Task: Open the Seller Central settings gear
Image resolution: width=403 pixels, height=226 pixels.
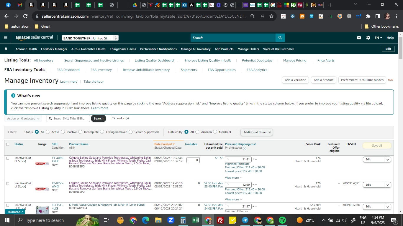Action: (x=368, y=38)
